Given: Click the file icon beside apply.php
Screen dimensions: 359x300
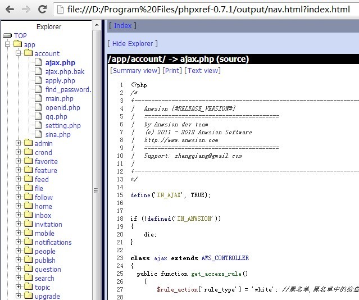Looking at the screenshot, I should (39, 81).
